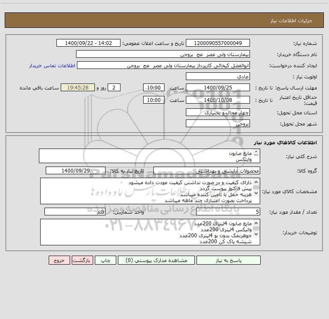Click text مایع صابون 4لیتری 200عدد
Screen dimensions: 329x319
point(223,224)
